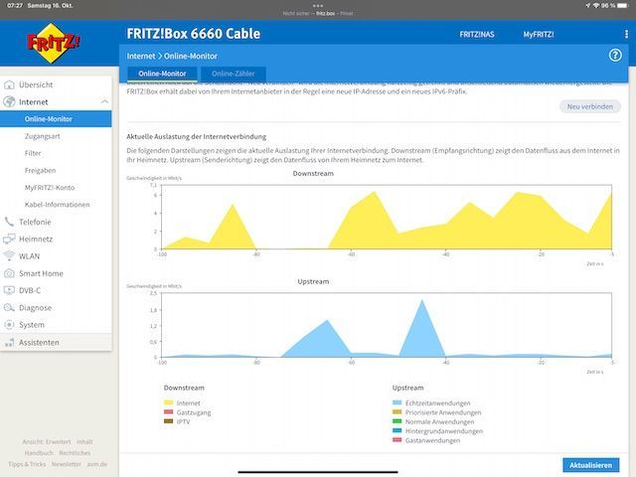Click the Aktualisieren button
This screenshot has width=636, height=477.
pos(590,465)
